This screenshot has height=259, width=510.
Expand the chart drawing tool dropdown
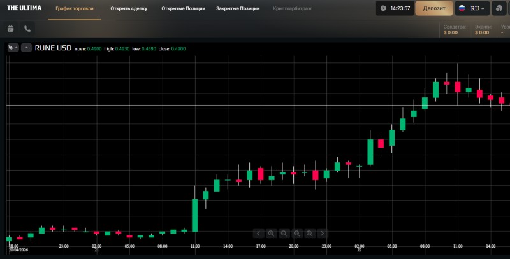(x=13, y=48)
